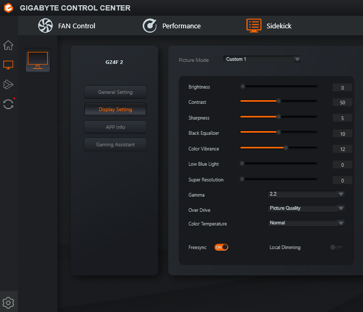Click the Contrast slider handle
This screenshot has height=312, width=363.
[279, 101]
